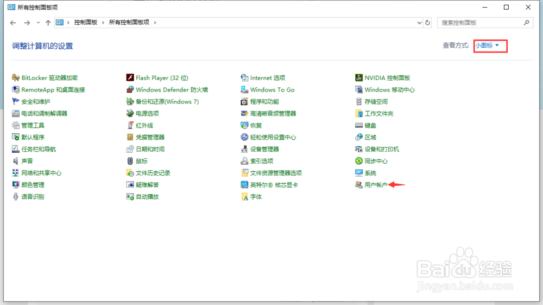The image size is (543, 305).
Task: Open the 日期和时间 link
Action: click(150, 149)
